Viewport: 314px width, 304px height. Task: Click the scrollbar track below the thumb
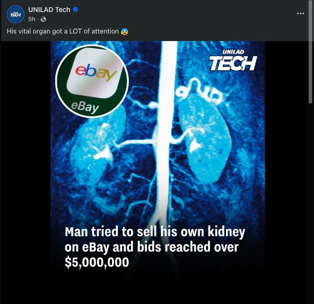click(311, 201)
